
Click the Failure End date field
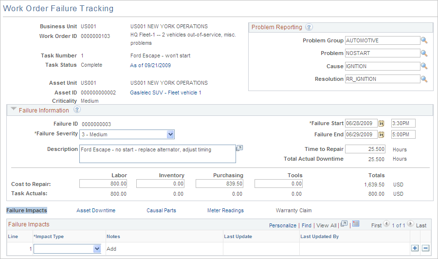pyautogui.click(x=361, y=134)
